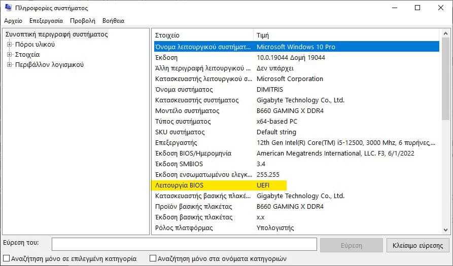
Task: Minimize the Πληροφορίες συστήματος window
Action: point(395,8)
